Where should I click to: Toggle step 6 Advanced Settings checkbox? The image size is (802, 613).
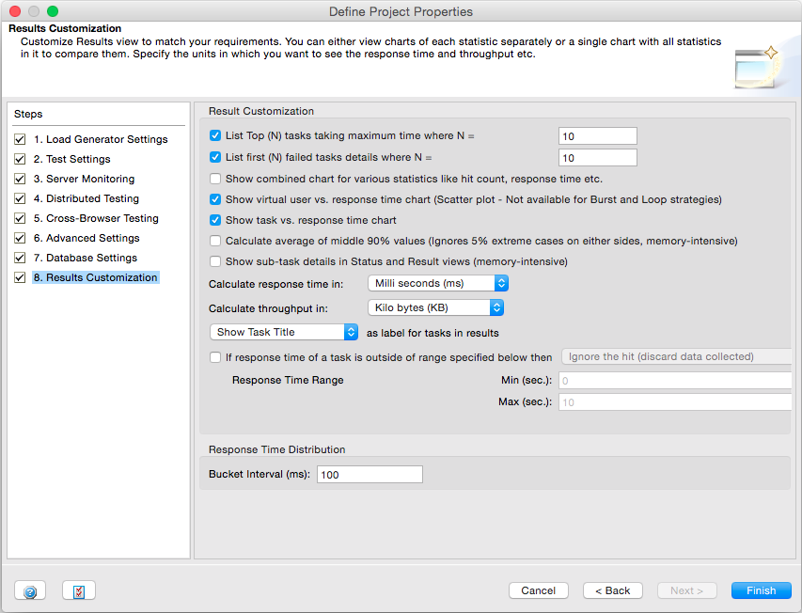pyautogui.click(x=20, y=238)
